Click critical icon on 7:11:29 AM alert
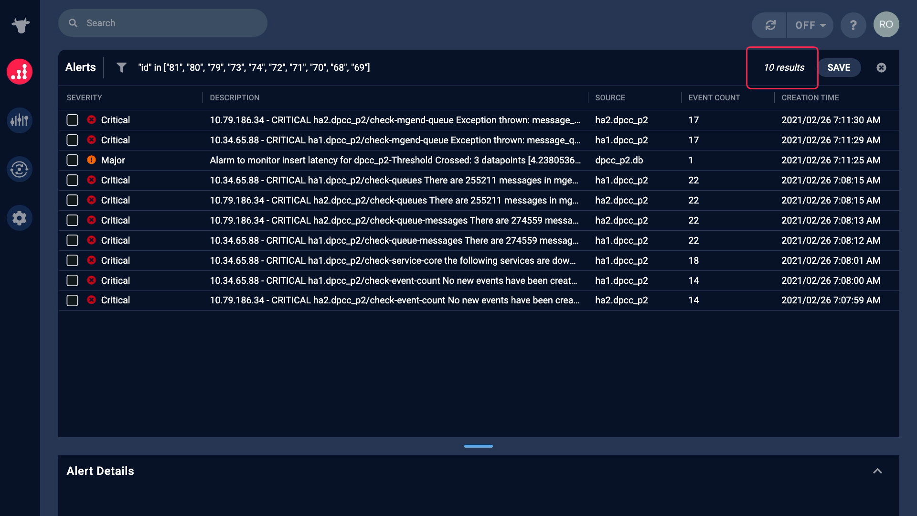917x516 pixels. [x=91, y=140]
